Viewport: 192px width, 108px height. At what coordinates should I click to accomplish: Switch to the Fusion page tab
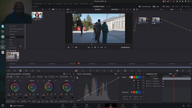(x=99, y=106)
